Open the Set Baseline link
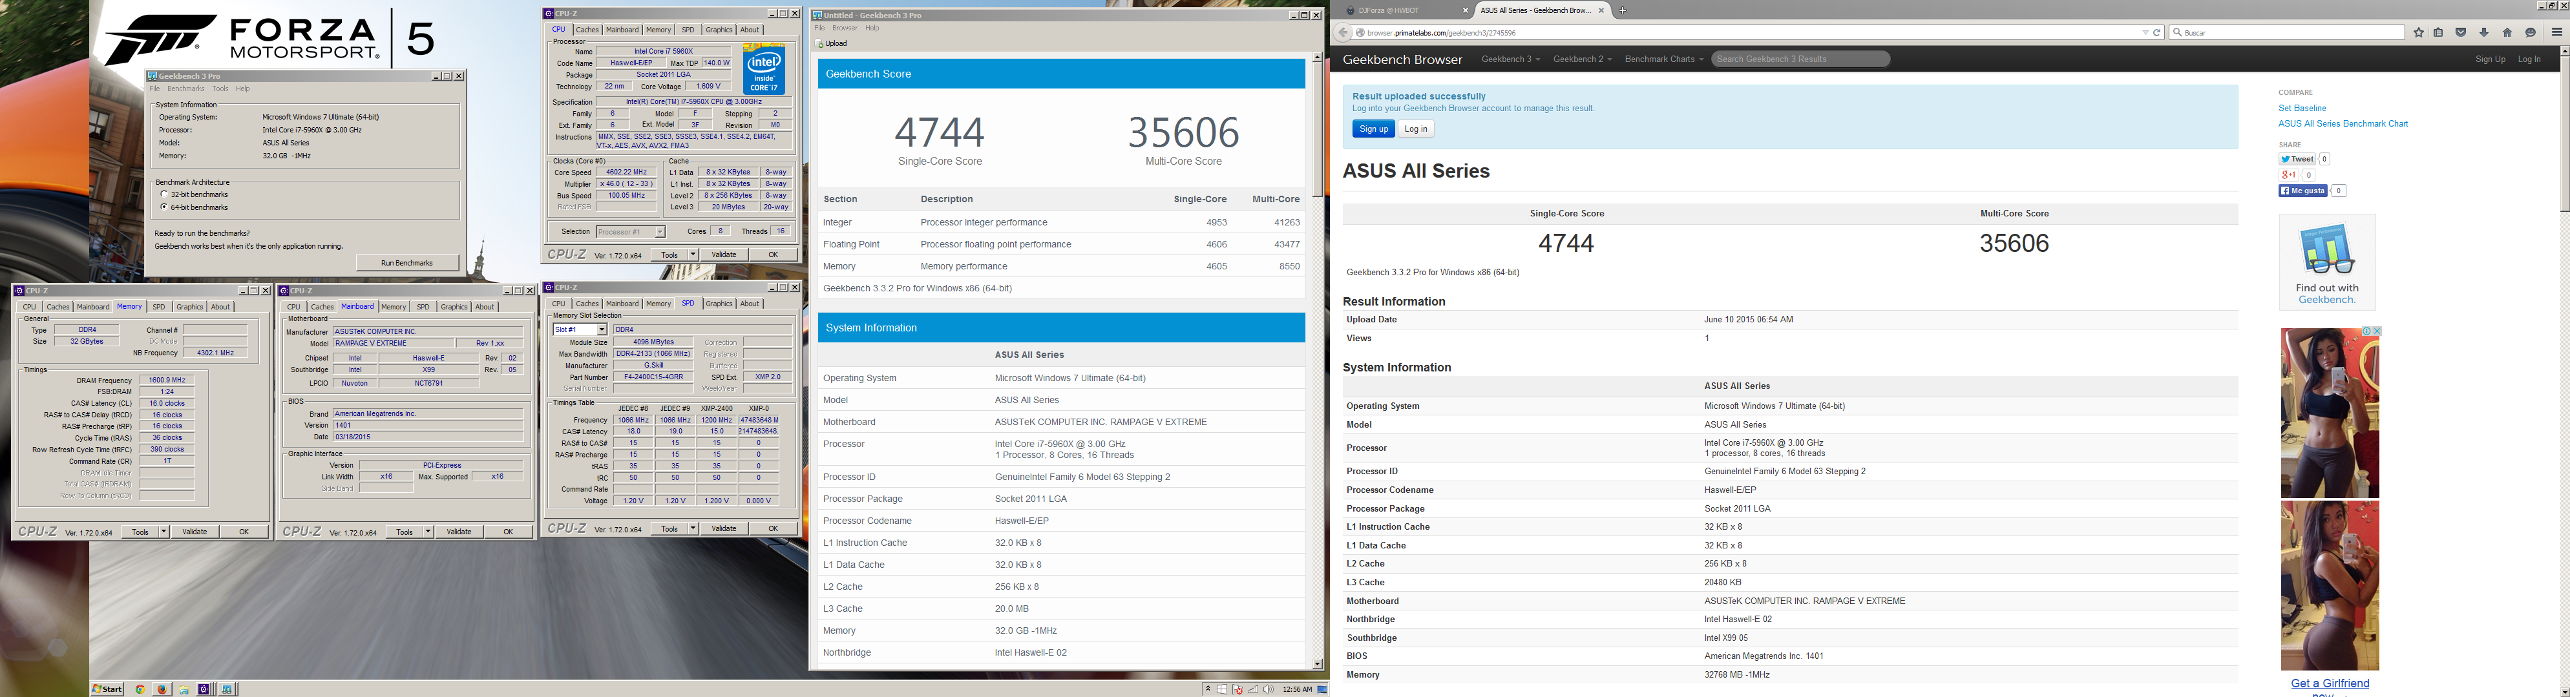This screenshot has height=697, width=2570. pyautogui.click(x=2302, y=108)
